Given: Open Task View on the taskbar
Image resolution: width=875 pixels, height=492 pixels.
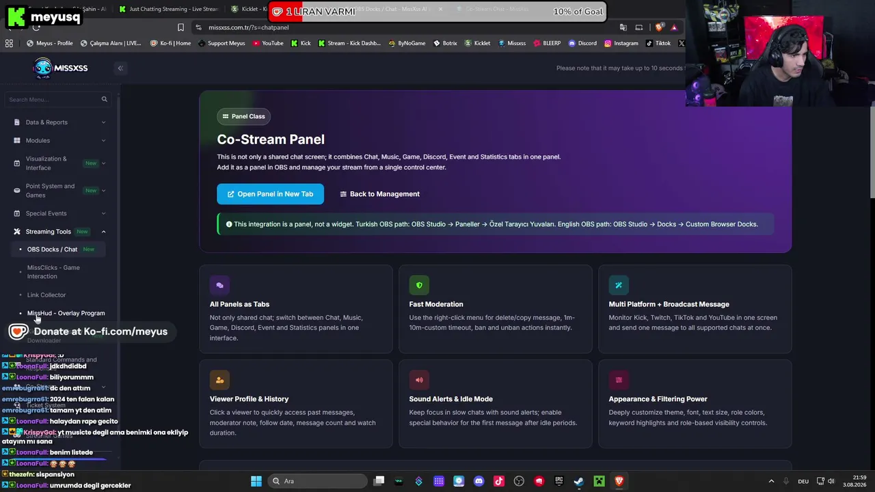Looking at the screenshot, I should (379, 481).
